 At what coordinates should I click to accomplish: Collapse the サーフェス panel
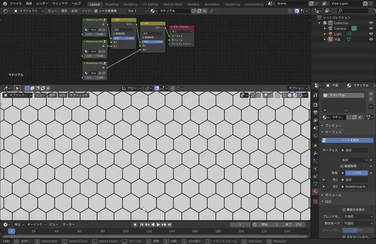[x=333, y=132]
